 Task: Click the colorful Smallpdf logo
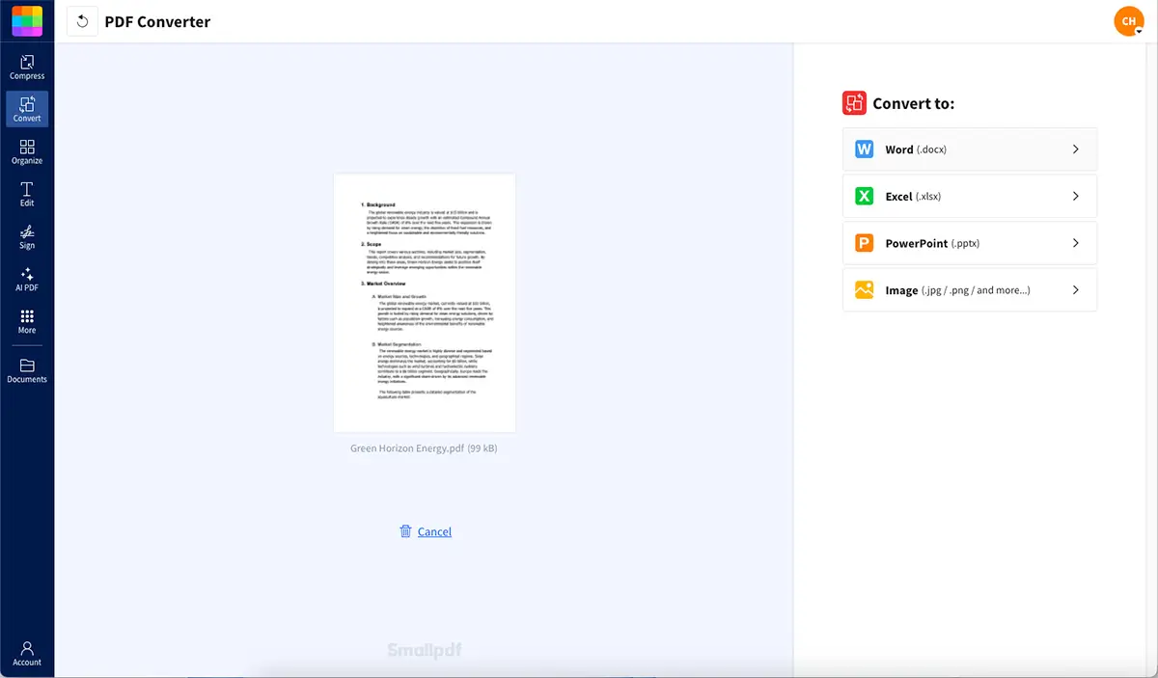click(25, 20)
